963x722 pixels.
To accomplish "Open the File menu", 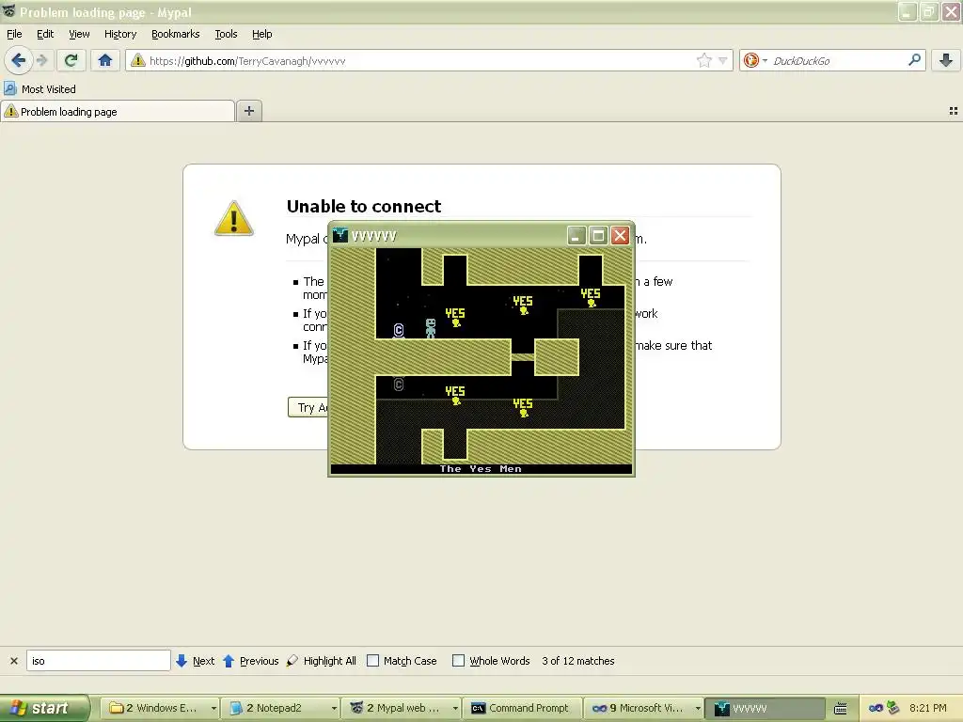I will (14, 34).
